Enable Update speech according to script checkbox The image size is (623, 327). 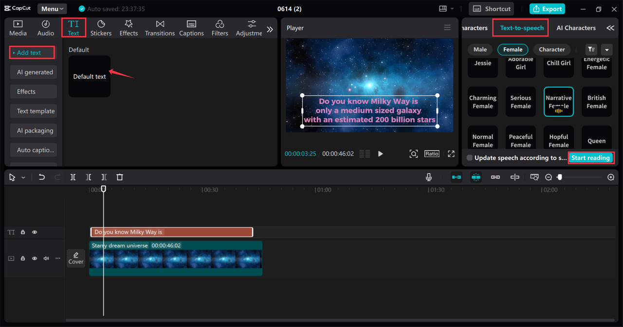pos(469,158)
